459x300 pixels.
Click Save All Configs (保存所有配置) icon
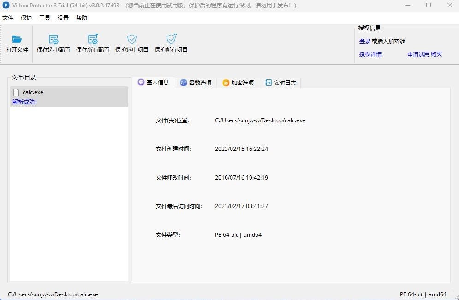point(93,39)
